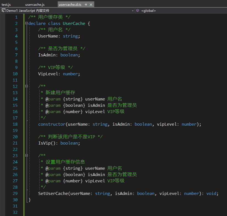
Task: Collapse the constructor comment block at line 12
Action: 26,87
